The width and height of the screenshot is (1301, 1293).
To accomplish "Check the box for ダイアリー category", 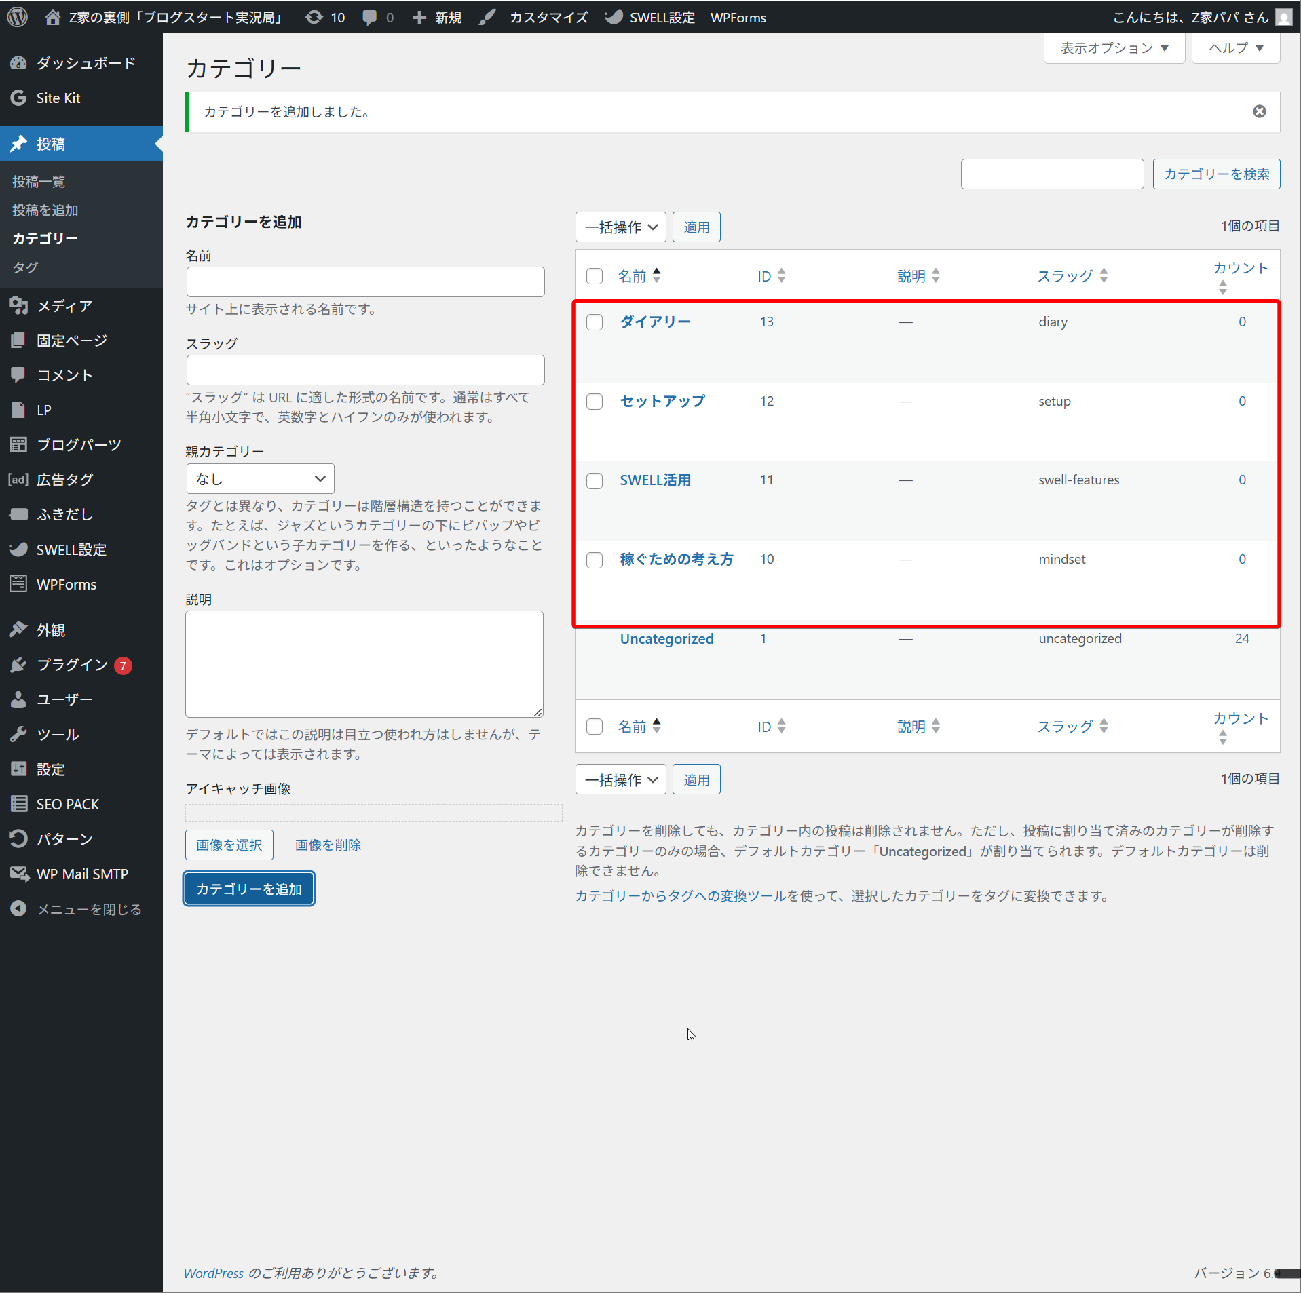I will click(595, 322).
